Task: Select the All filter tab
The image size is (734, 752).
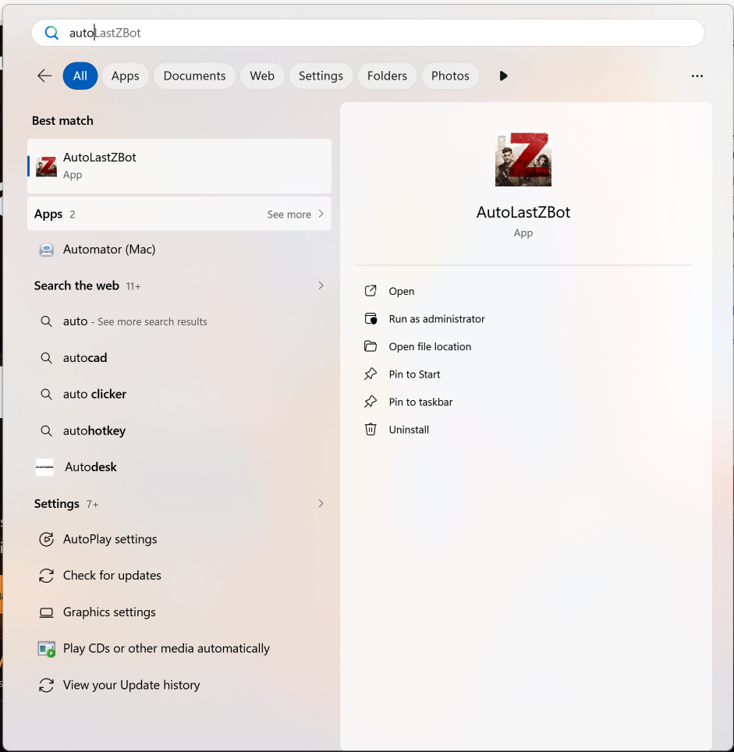Action: (x=80, y=76)
